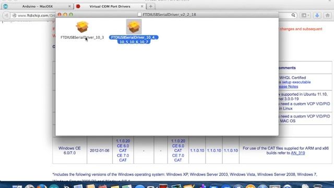This screenshot has height=188, width=334.
Task: Open the AN_319 application note link
Action: [298, 153]
